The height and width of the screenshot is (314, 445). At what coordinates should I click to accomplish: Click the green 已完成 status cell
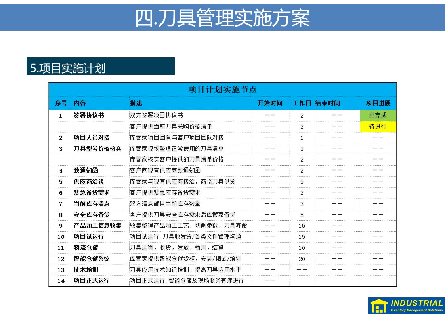point(378,116)
